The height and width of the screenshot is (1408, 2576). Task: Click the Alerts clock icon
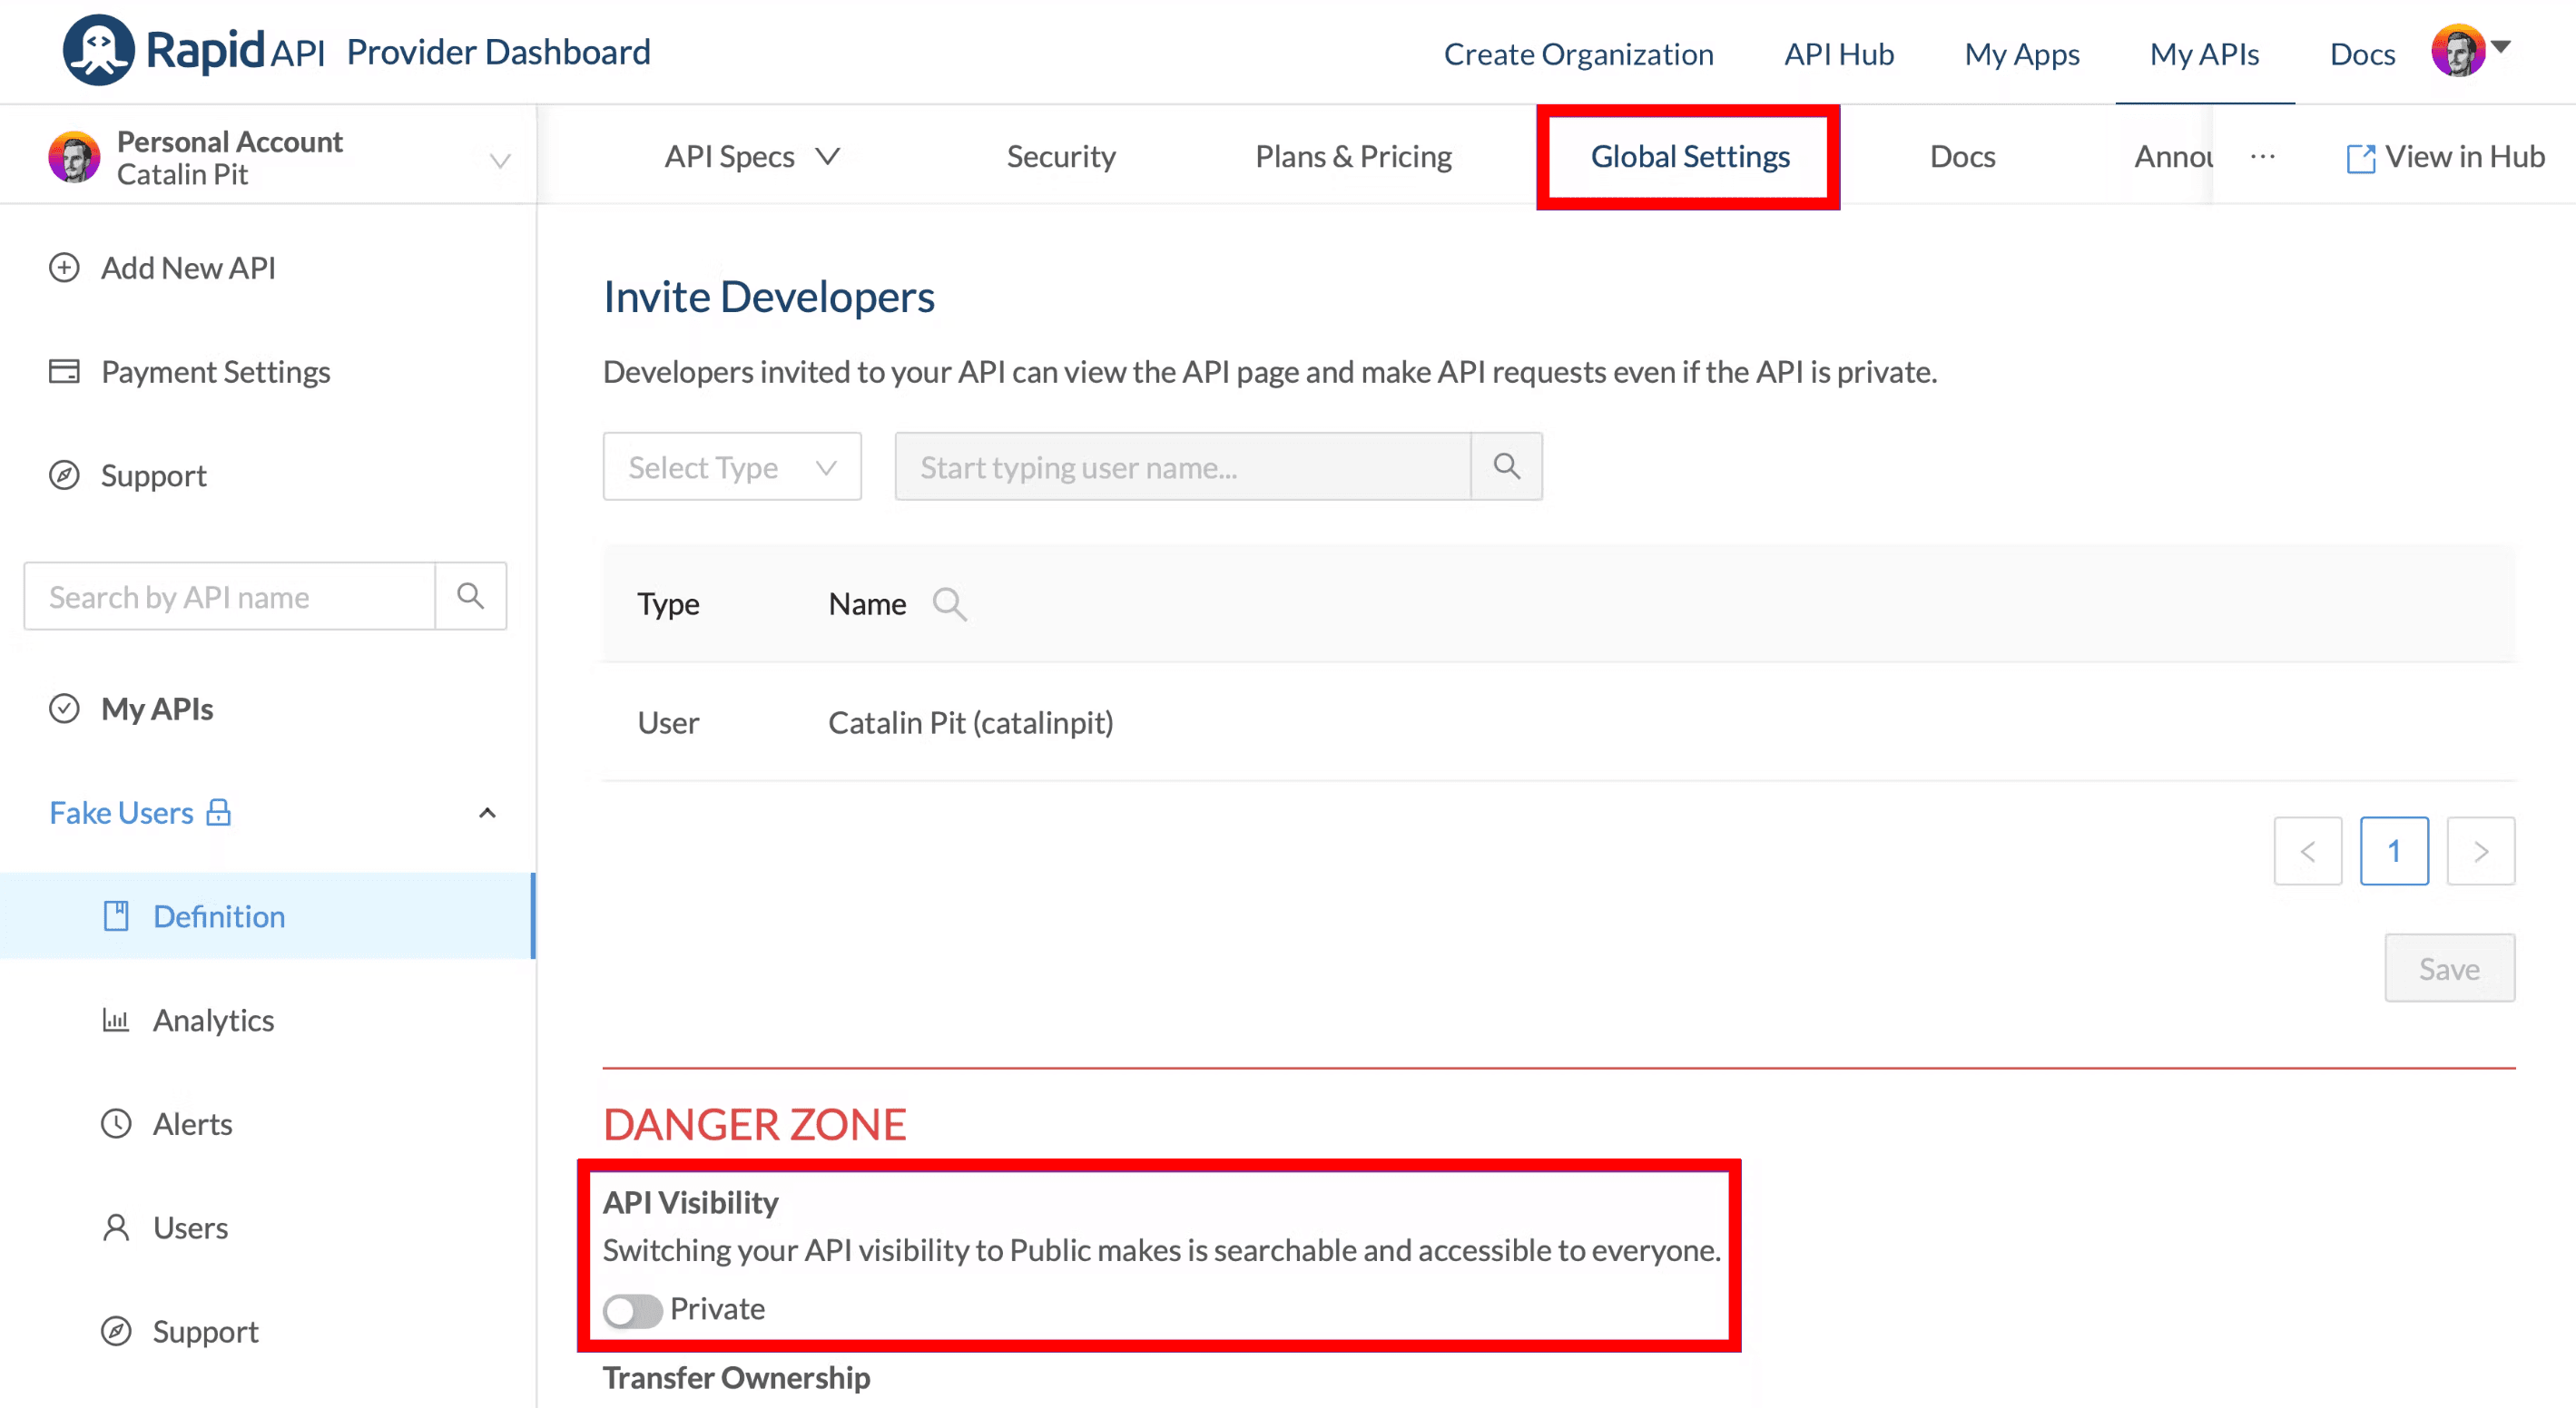(x=116, y=1124)
